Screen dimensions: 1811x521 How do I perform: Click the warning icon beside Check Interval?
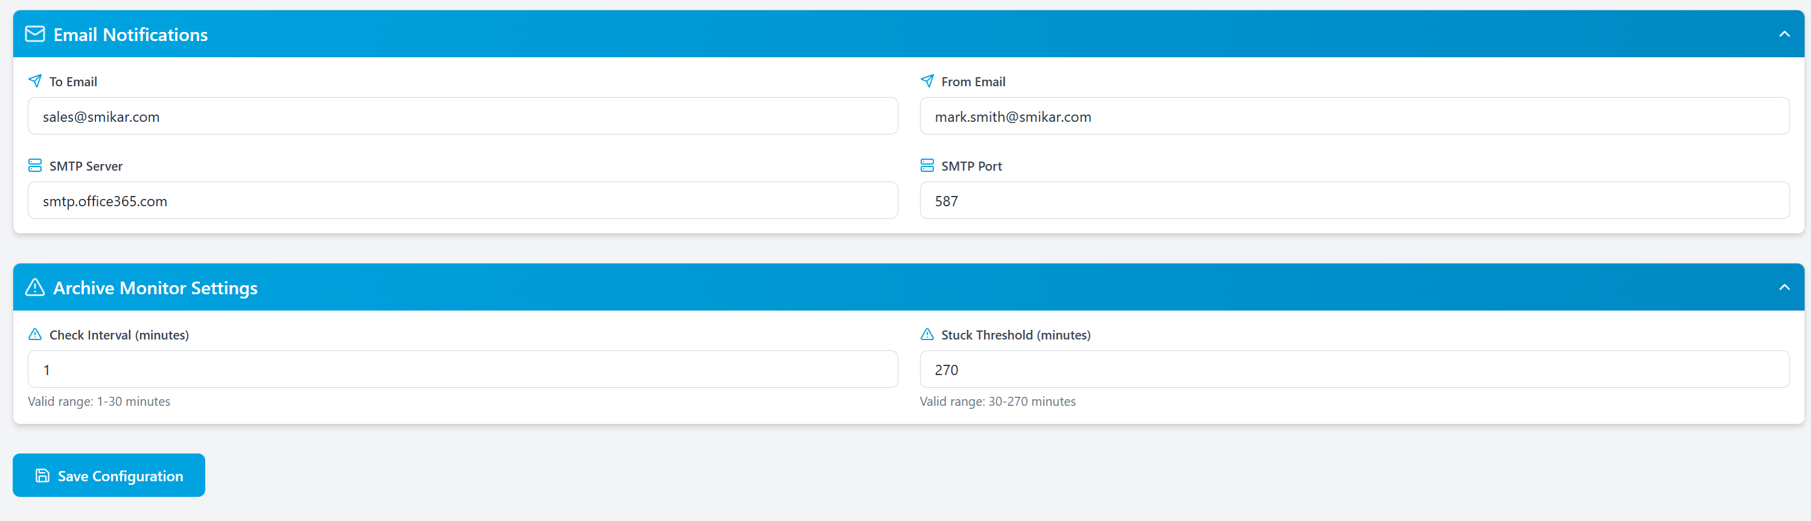pos(34,334)
